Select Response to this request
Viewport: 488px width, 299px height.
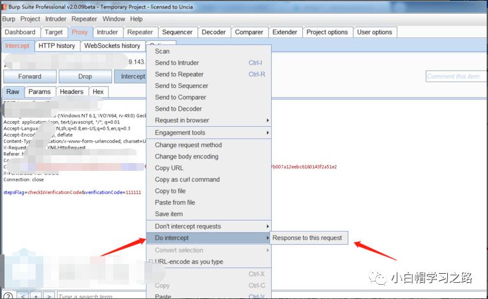pyautogui.click(x=309, y=238)
